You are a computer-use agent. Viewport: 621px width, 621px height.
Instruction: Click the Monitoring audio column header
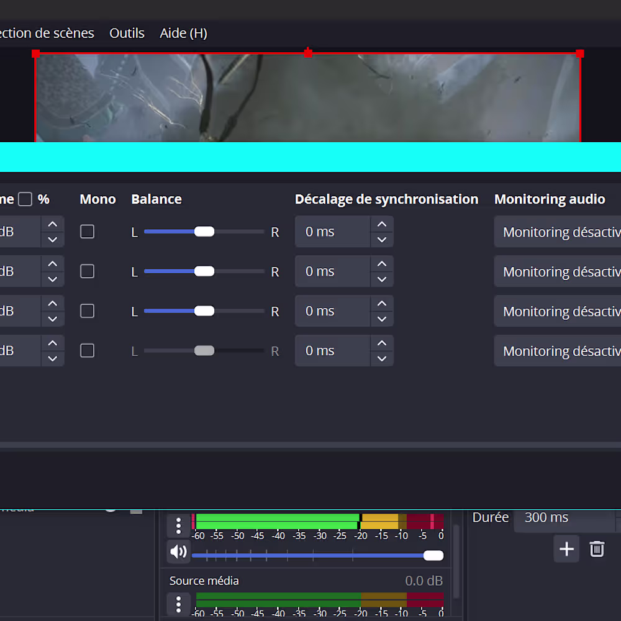point(550,199)
